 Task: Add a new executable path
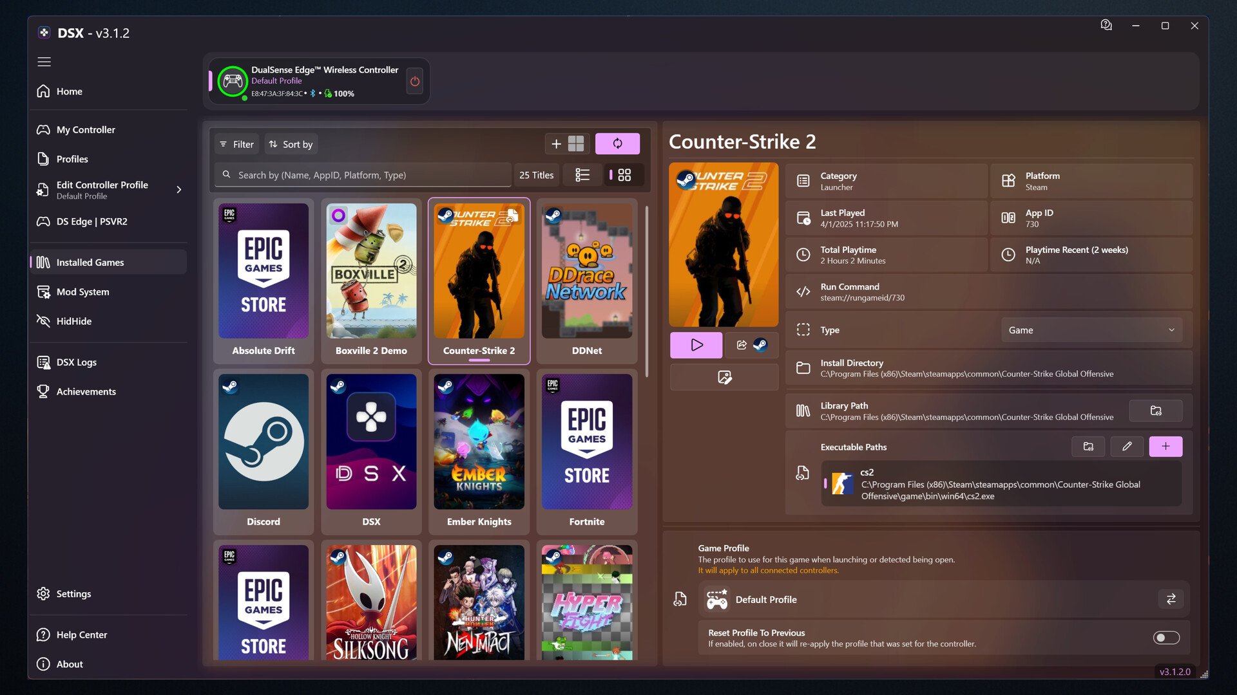pos(1166,446)
